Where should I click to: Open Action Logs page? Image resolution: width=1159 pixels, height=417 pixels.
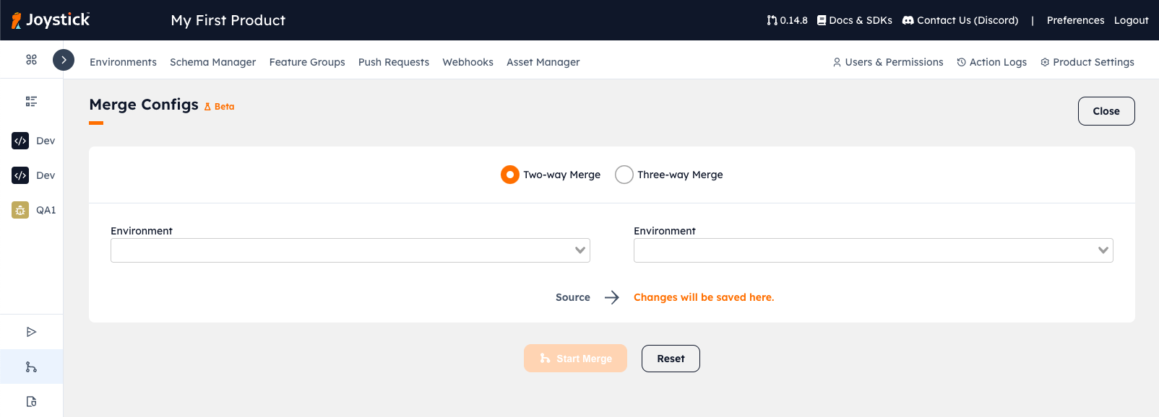991,62
